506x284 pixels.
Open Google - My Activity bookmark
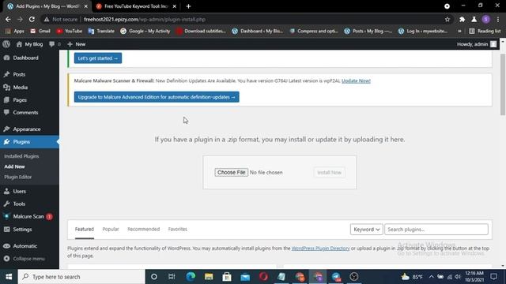click(145, 31)
